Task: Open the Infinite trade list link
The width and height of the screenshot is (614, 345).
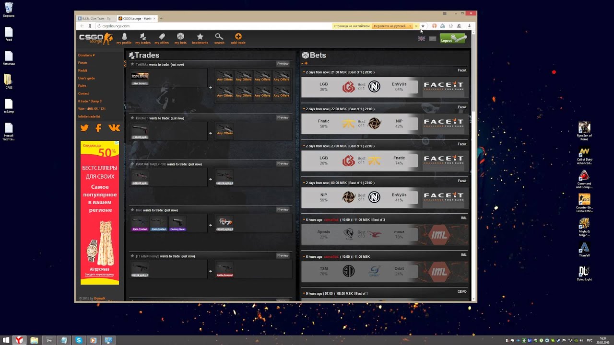Action: pyautogui.click(x=89, y=116)
